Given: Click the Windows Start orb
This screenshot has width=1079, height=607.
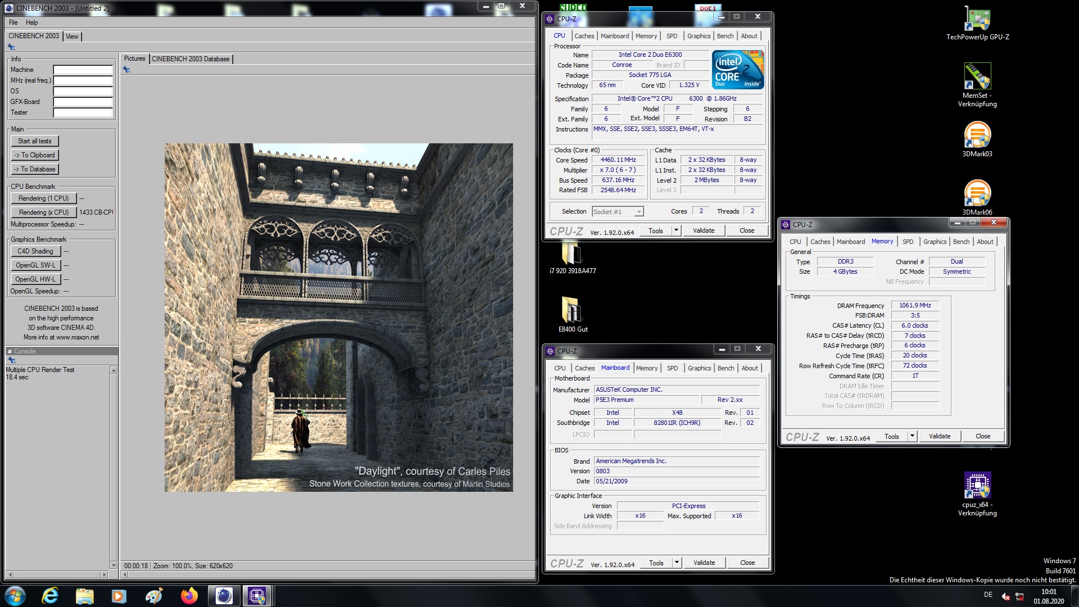Looking at the screenshot, I should (x=15, y=596).
